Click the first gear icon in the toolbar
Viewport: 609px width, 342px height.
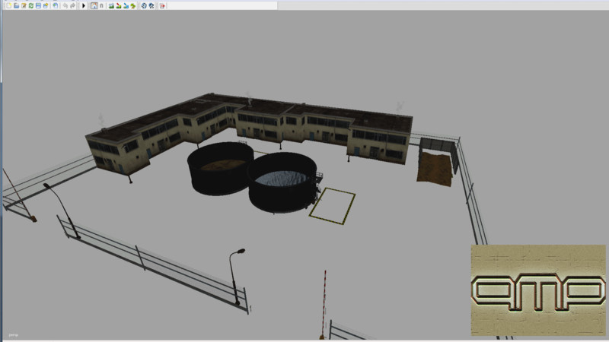144,5
